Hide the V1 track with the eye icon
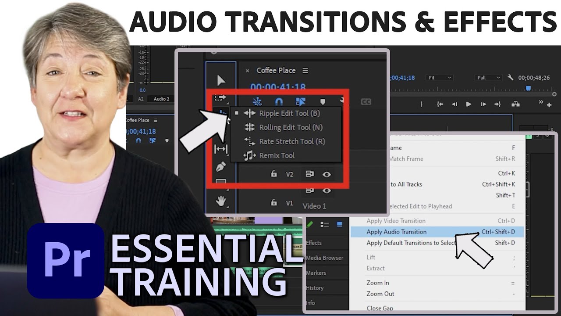561x316 pixels. [327, 190]
